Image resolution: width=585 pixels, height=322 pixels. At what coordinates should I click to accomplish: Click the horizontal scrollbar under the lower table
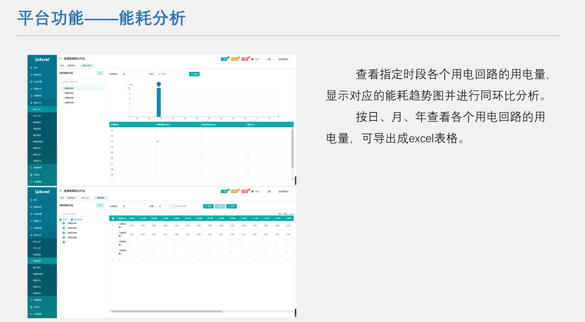[x=167, y=311]
